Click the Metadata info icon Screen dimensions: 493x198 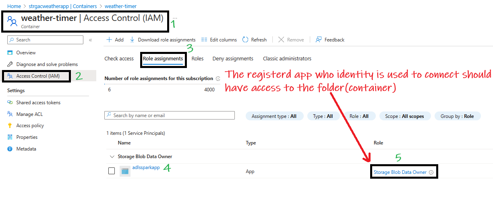click(x=10, y=149)
